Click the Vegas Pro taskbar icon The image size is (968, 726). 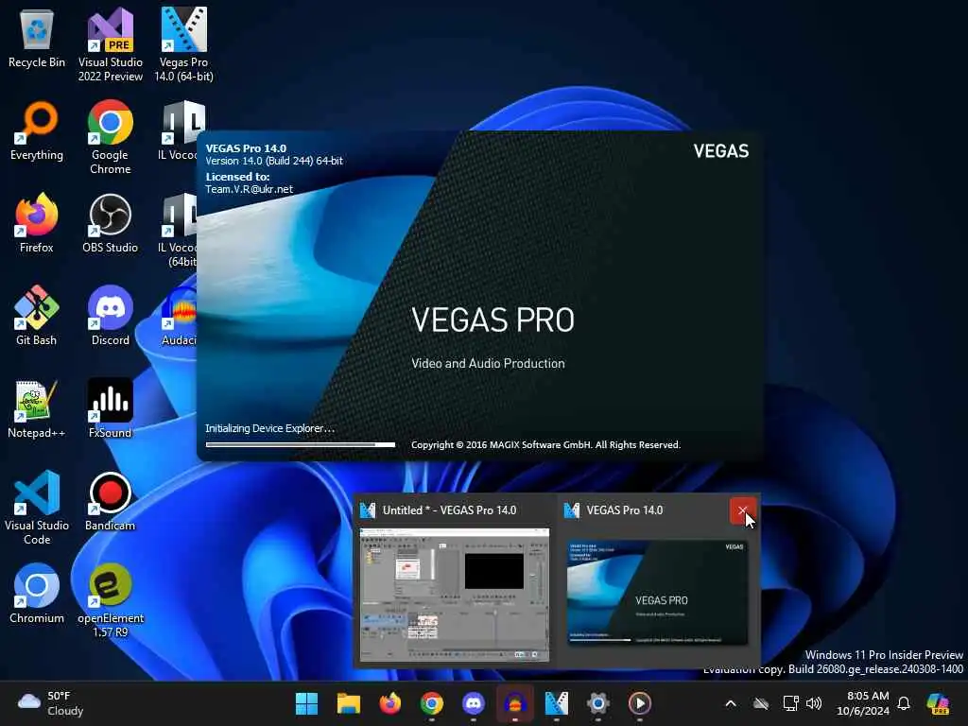(556, 703)
